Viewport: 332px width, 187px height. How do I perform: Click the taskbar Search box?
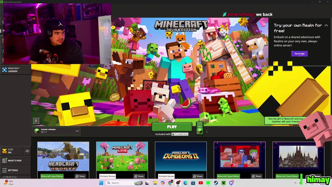[x=125, y=183]
